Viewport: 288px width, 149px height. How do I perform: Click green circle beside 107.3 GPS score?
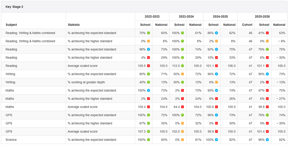148,132
